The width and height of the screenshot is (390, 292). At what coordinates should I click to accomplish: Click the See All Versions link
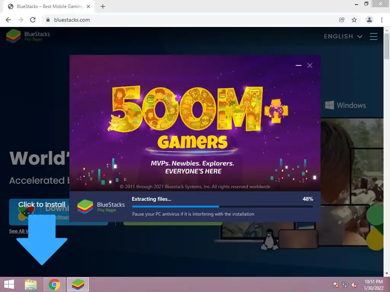pos(19,231)
